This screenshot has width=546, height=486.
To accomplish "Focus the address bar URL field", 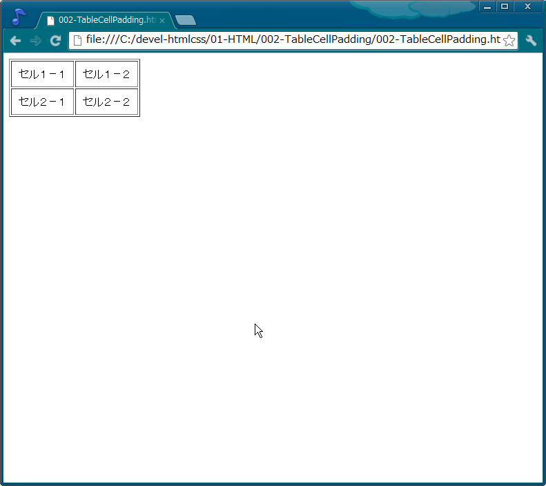I will 293,40.
